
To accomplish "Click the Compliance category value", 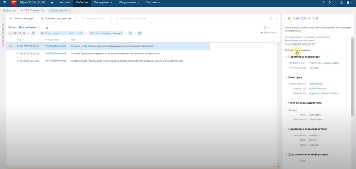I will tap(316, 84).
